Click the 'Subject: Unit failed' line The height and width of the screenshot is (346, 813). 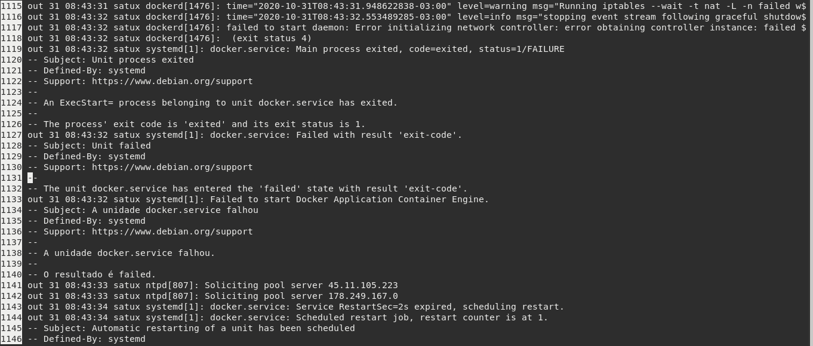89,146
